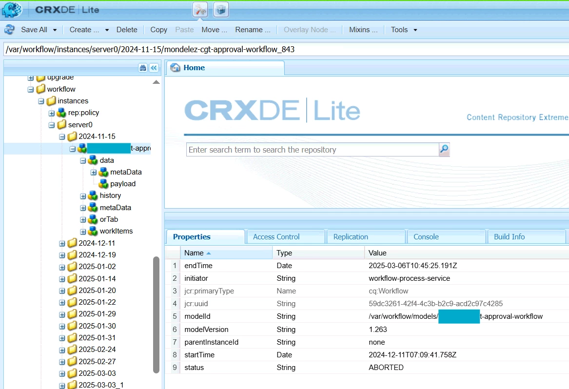Select the startTime date value
569x389 pixels.
pos(412,355)
